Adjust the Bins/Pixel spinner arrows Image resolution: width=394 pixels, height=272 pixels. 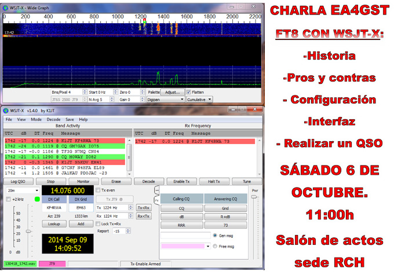click(85, 93)
